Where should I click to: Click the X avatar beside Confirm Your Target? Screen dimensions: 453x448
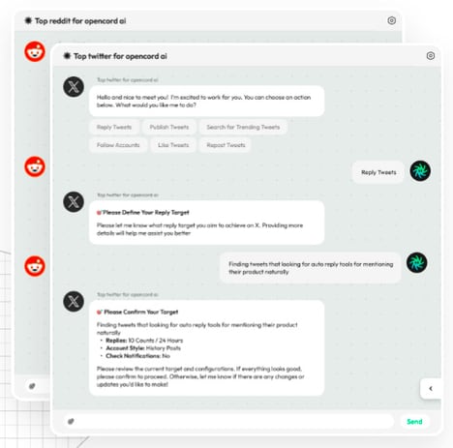click(74, 302)
